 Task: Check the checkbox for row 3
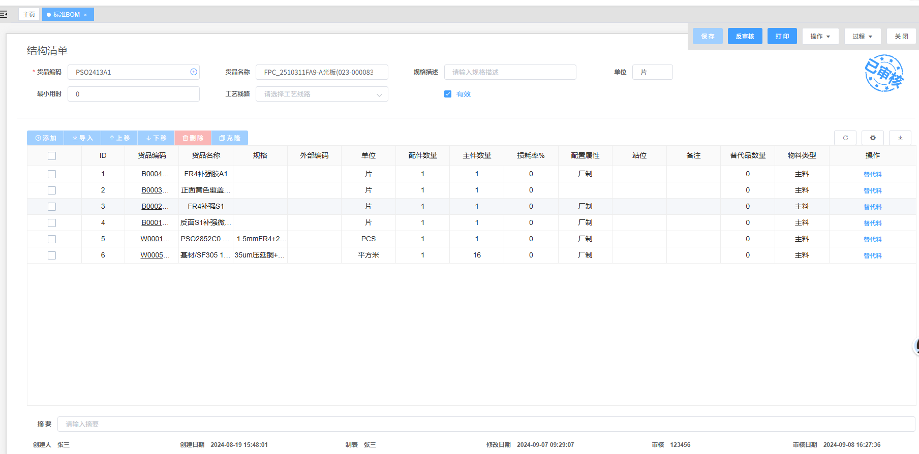(52, 207)
